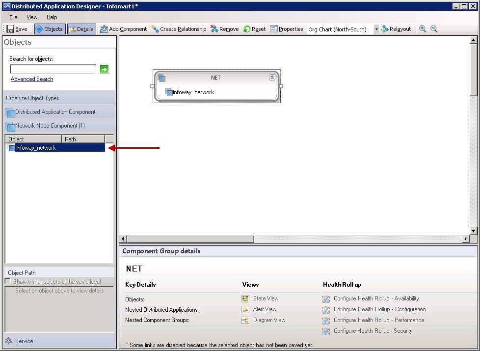Screen dimensions: 480x351
Task: Open the View menu
Action: 32,17
